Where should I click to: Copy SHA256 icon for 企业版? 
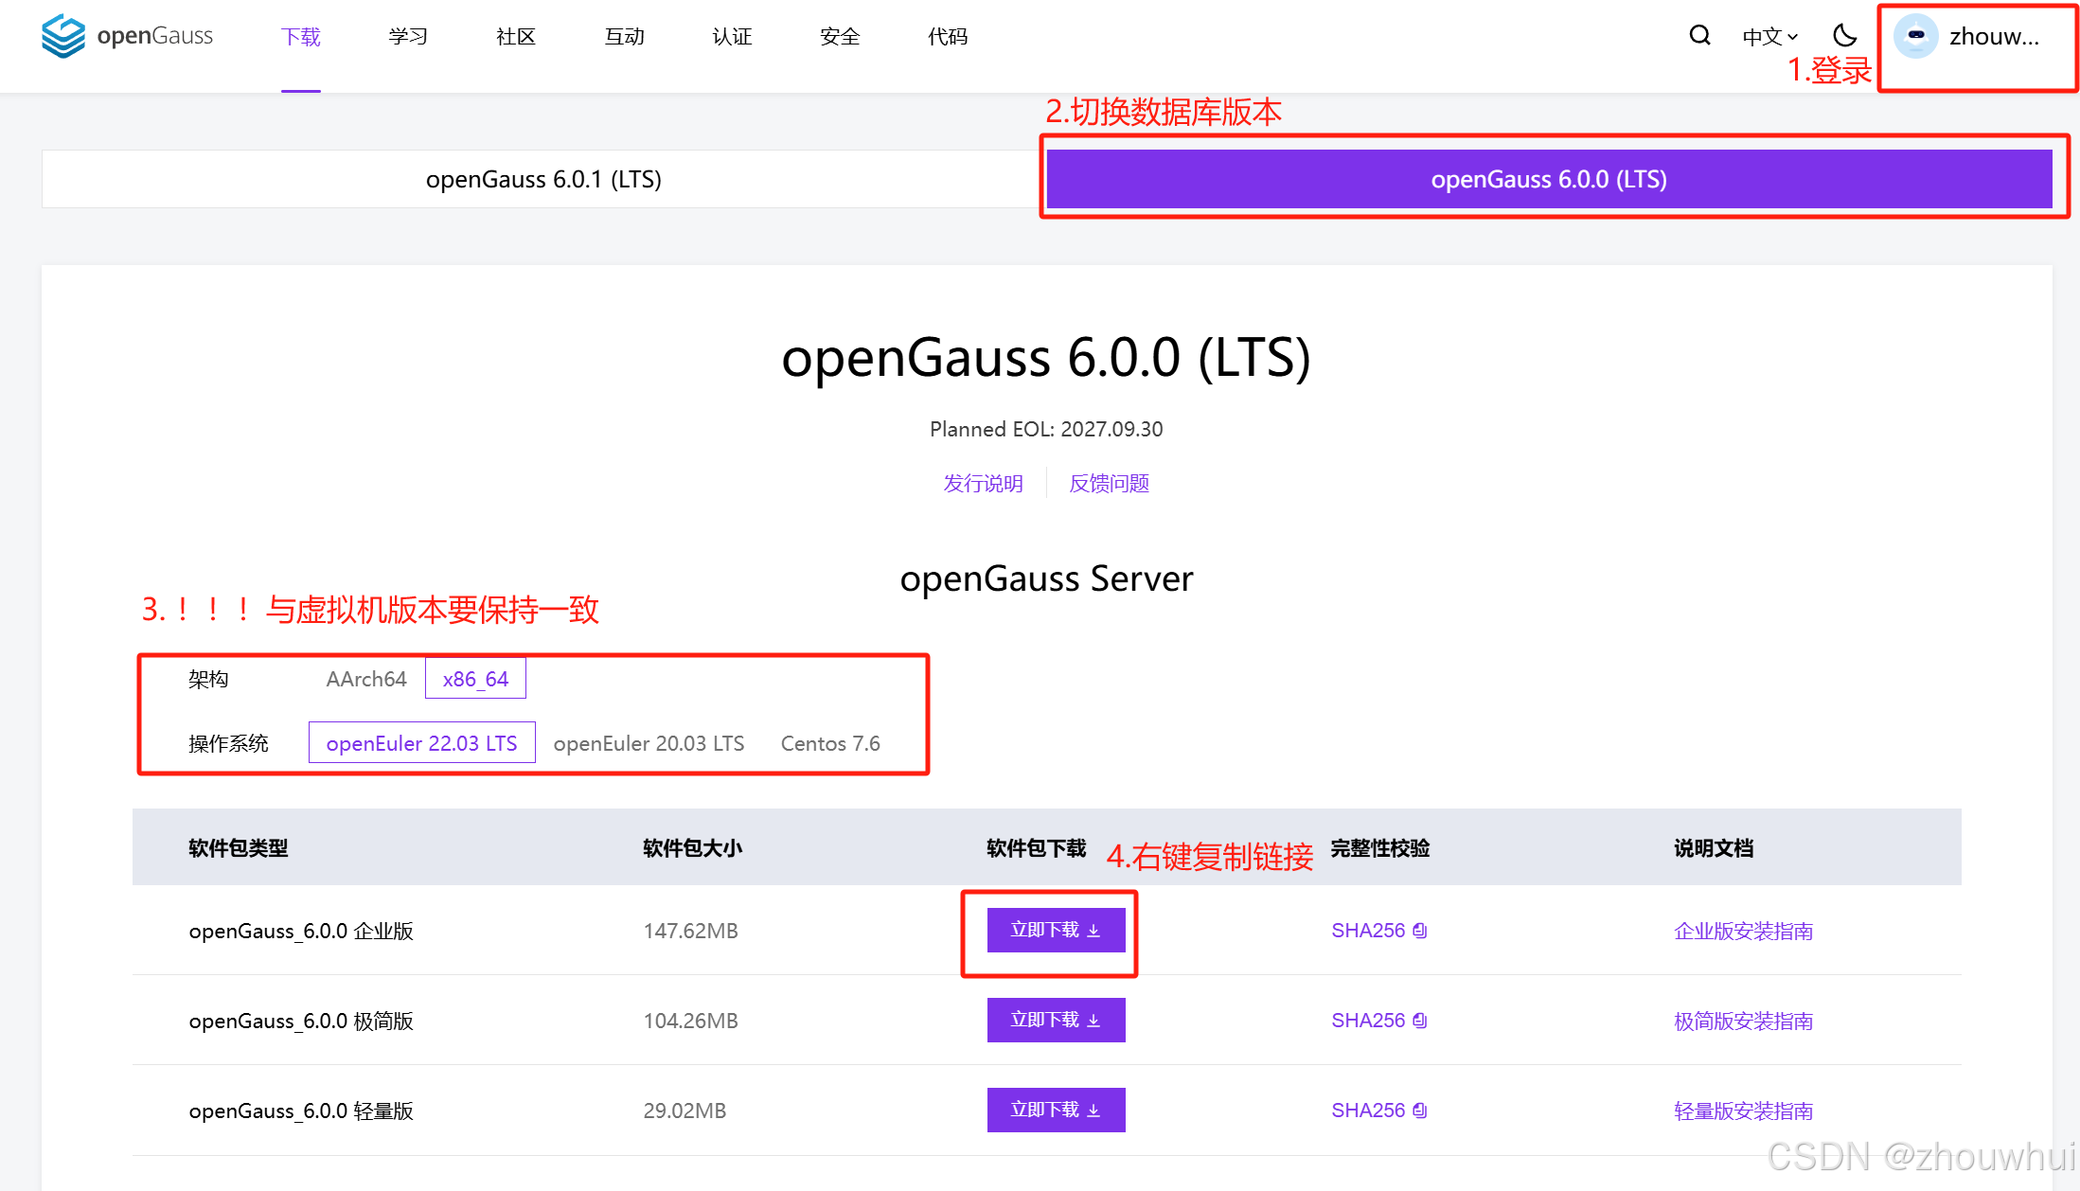tap(1419, 931)
